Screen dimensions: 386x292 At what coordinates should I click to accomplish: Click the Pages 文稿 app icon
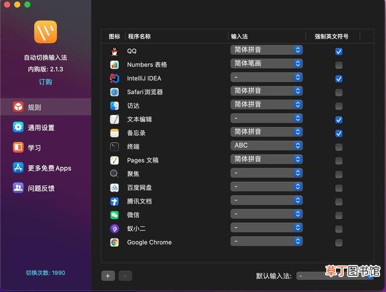coord(114,161)
